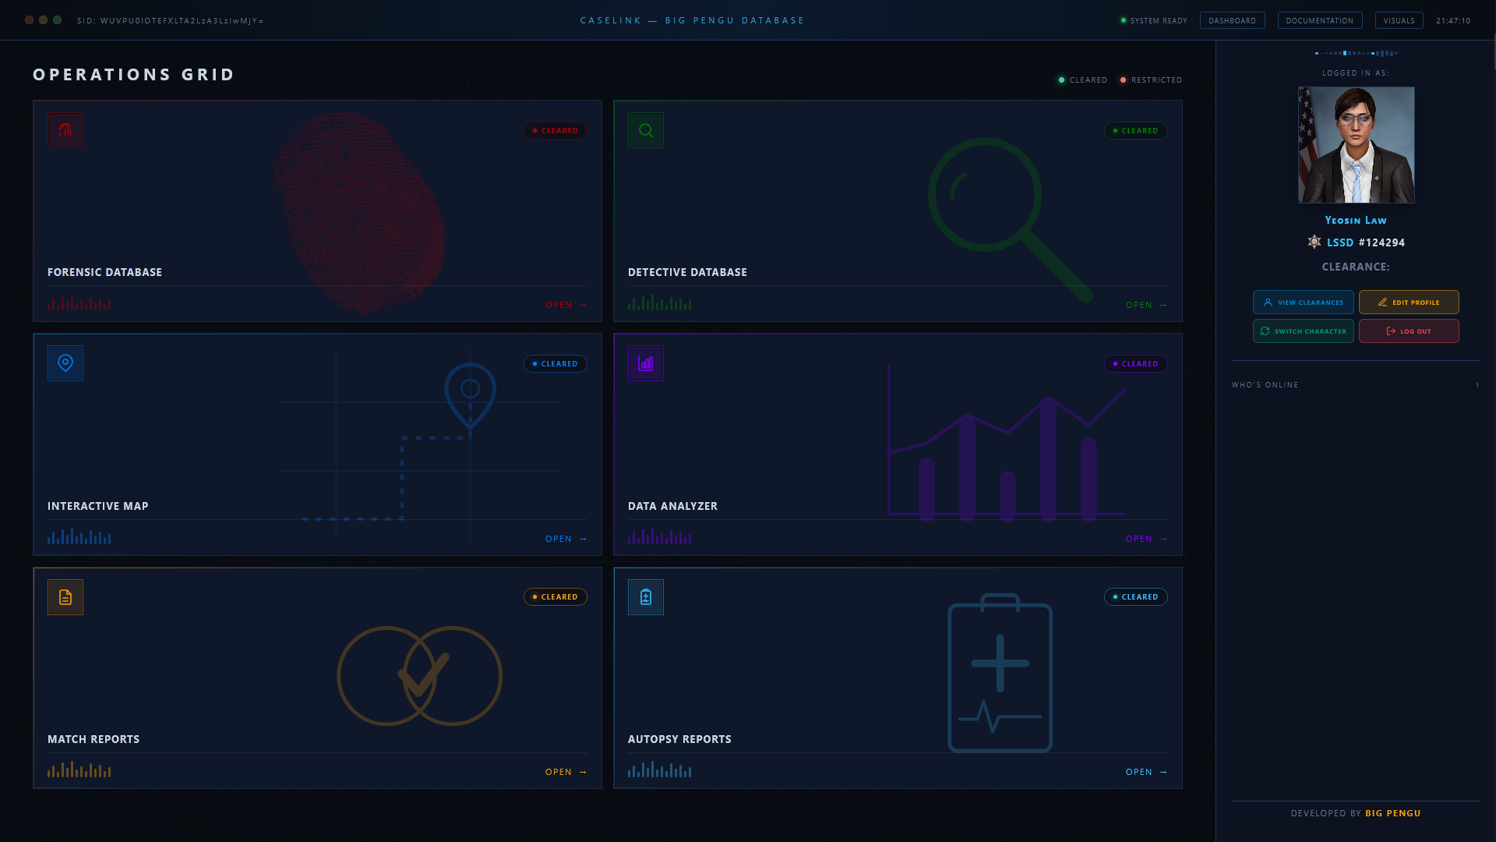Image resolution: width=1496 pixels, height=842 pixels.
Task: Click the View Clearances button
Action: click(1303, 302)
